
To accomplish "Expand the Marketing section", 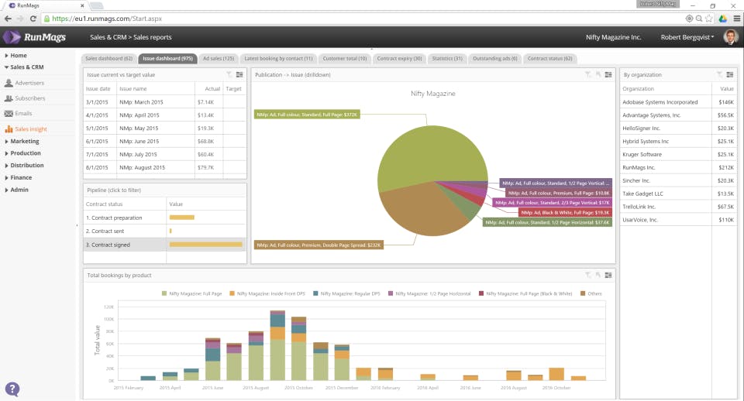I will (x=22, y=141).
